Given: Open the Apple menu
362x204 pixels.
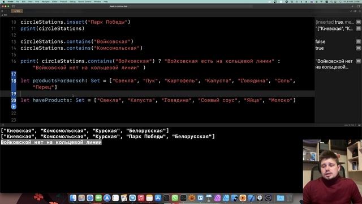Looking at the screenshot, I should pyautogui.click(x=3, y=2).
